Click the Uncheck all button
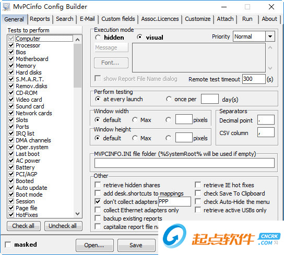The image size is (284, 255). pos(63,226)
